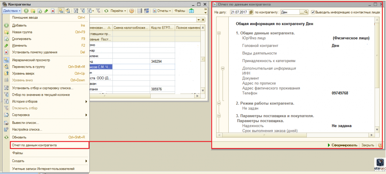Toggle hierarchical view button in toolbar
The height and width of the screenshot is (174, 386).
[60, 11]
